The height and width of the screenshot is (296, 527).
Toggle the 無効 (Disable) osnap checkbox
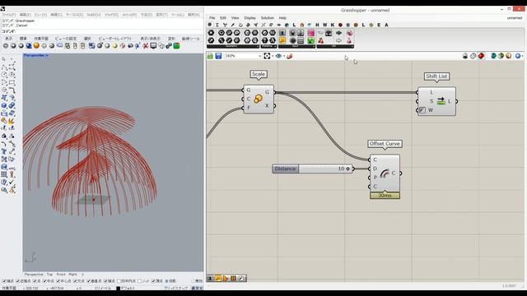pos(193,281)
